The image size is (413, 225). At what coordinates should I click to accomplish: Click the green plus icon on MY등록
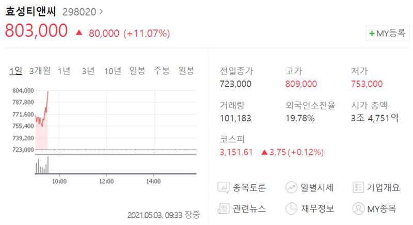[372, 34]
